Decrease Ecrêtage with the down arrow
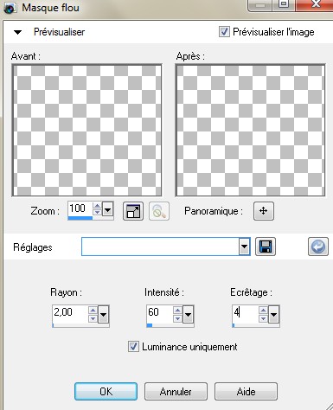The width and height of the screenshot is (333, 410). [263, 318]
